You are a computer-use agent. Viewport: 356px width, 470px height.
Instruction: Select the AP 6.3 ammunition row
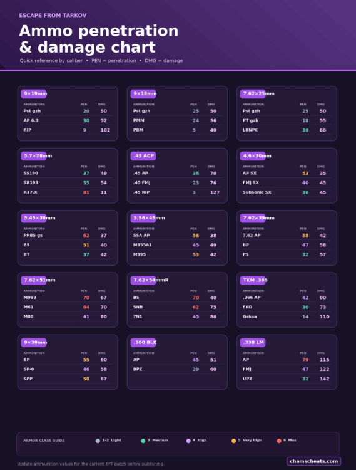68,120
